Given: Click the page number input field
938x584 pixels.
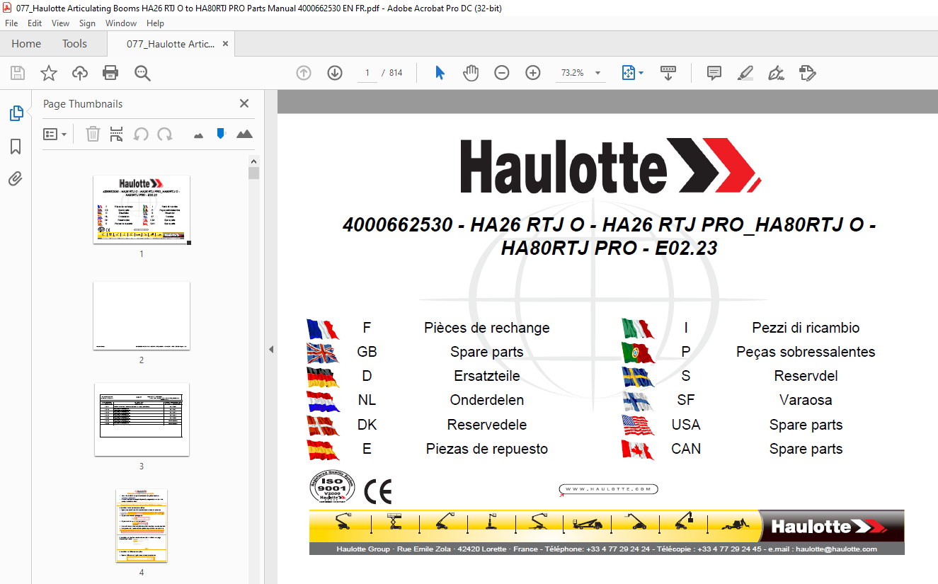Looking at the screenshot, I should (367, 73).
